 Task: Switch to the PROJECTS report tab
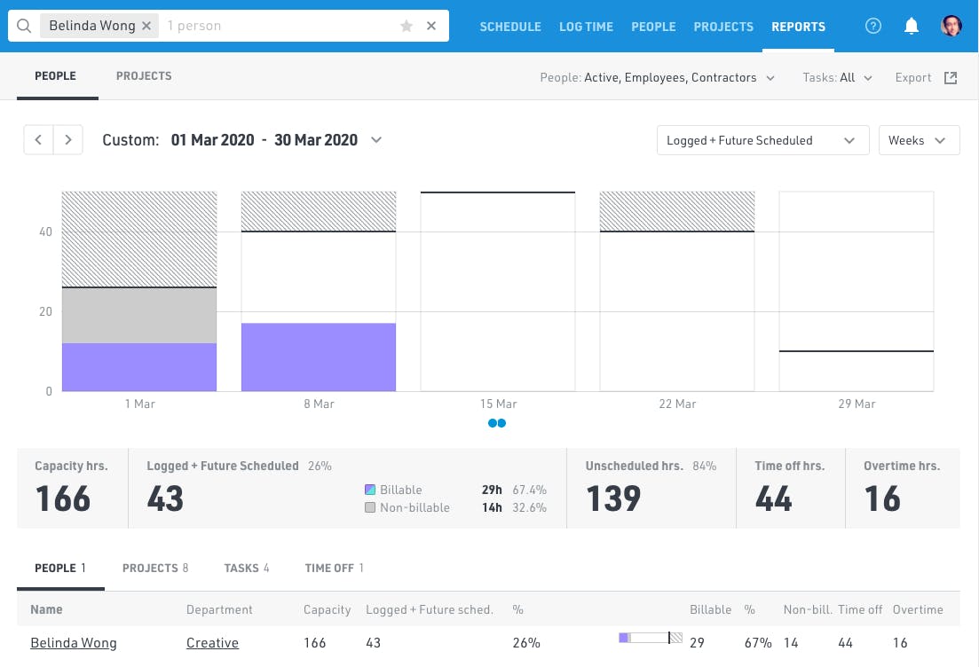143,75
